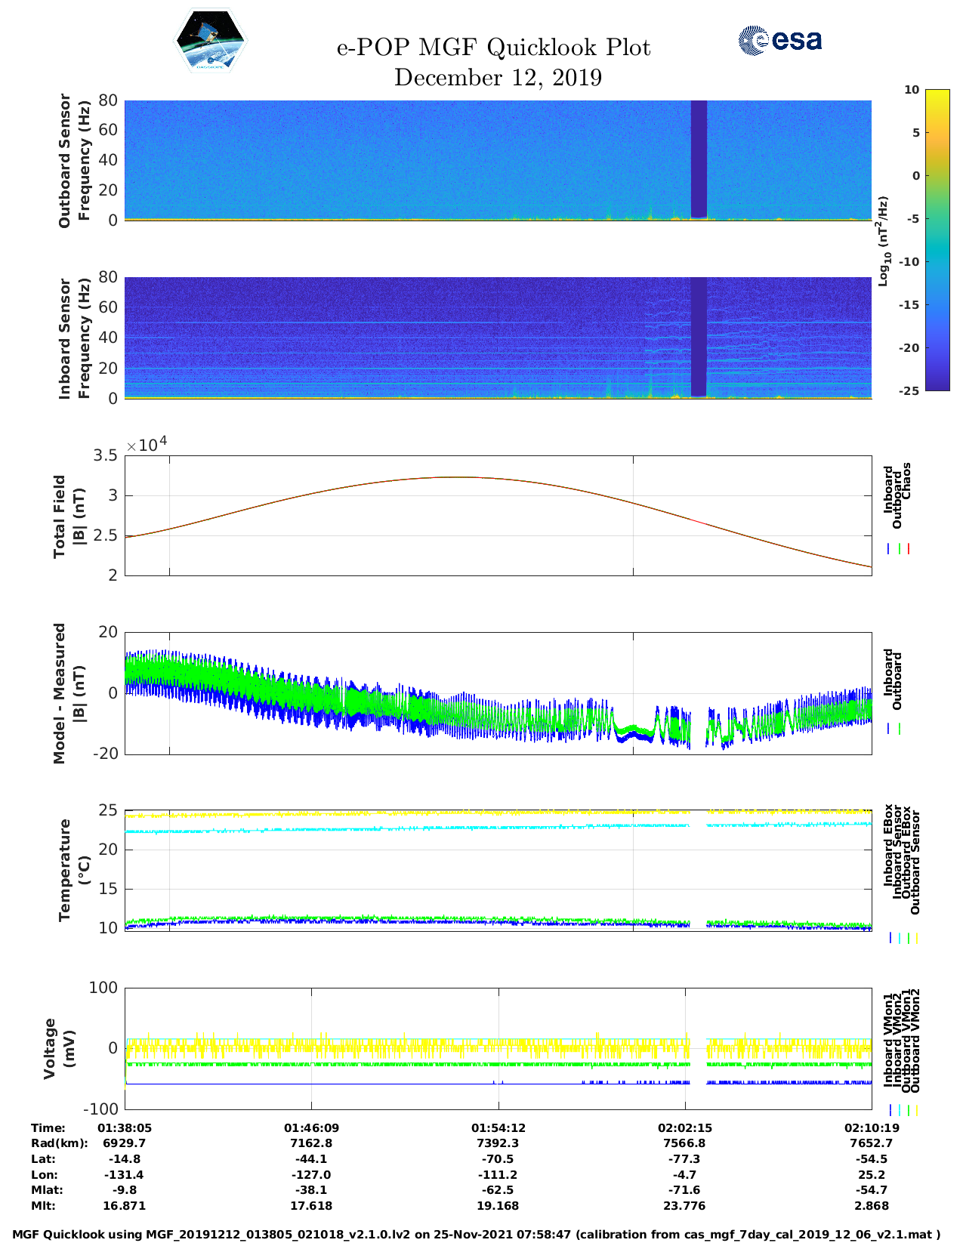Image resolution: width=963 pixels, height=1246 pixels.
Task: Click the date 'December 12, 2019'
Action: tap(498, 78)
